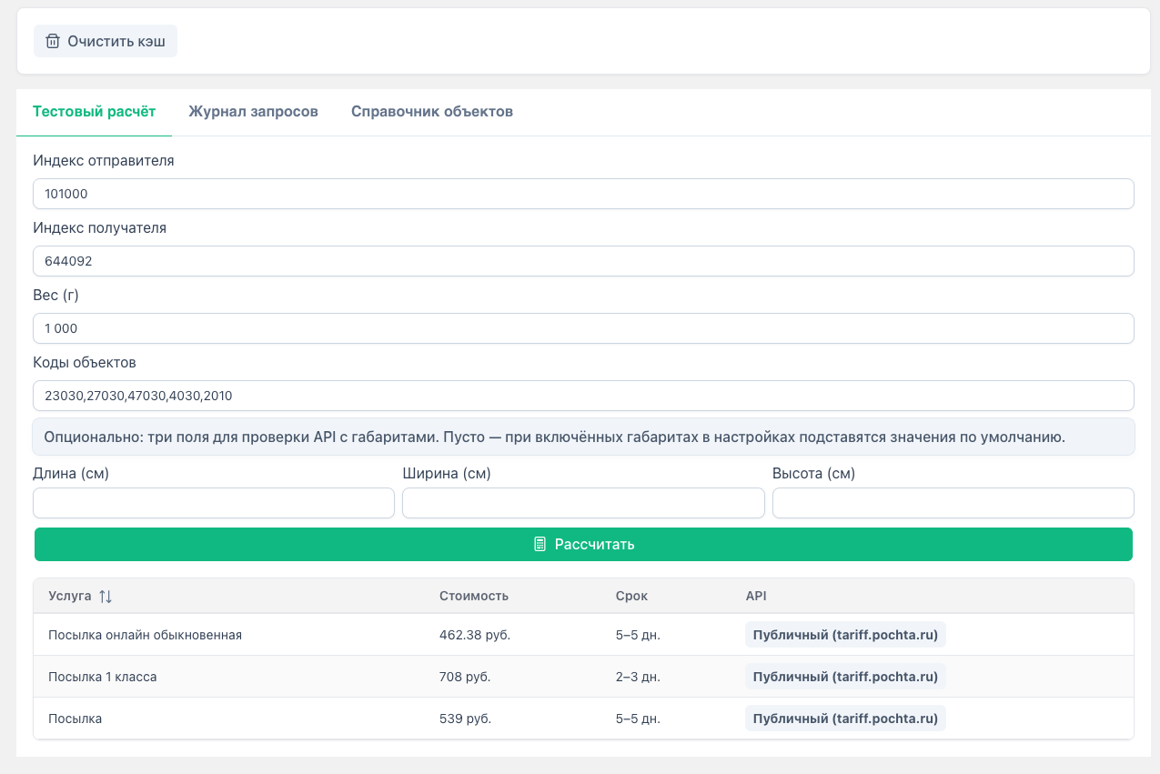Focus the Индекс отправителя input field
The height and width of the screenshot is (774, 1160).
582,194
